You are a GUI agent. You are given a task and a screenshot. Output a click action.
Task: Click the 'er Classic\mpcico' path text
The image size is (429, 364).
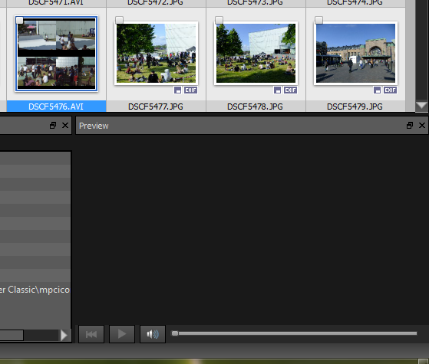point(35,290)
